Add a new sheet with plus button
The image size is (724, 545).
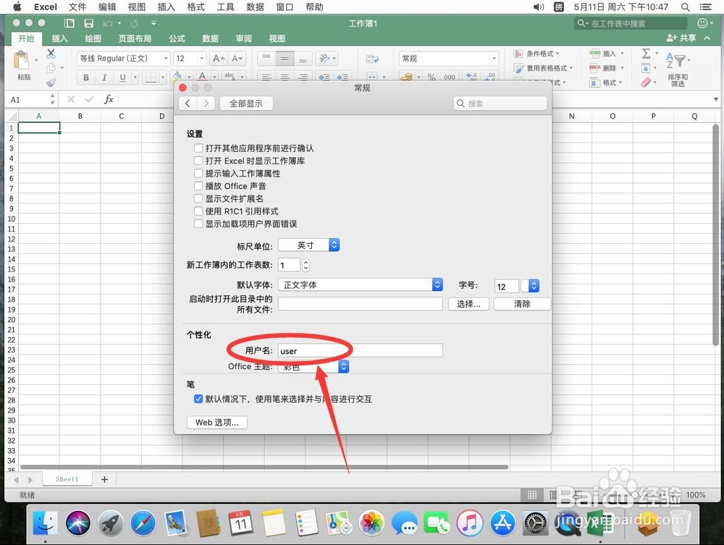coord(104,479)
